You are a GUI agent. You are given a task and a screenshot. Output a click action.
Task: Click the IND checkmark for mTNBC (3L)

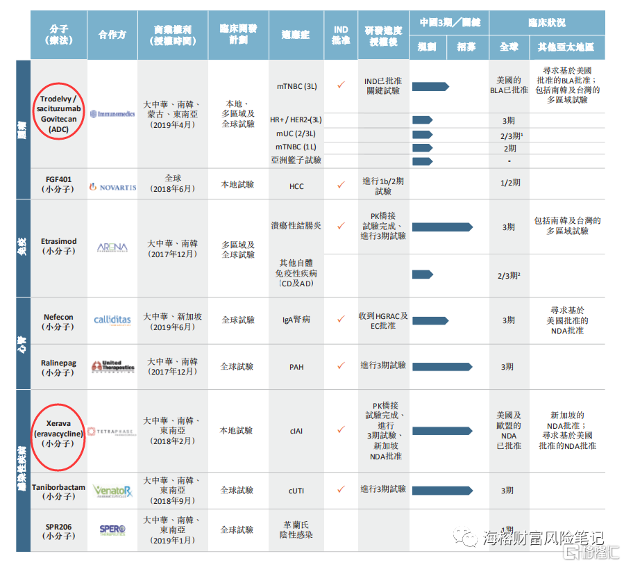pos(341,85)
